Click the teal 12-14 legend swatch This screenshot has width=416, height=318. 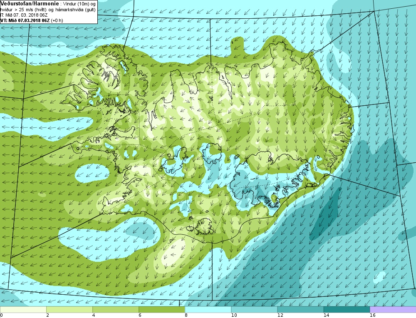coord(300,310)
